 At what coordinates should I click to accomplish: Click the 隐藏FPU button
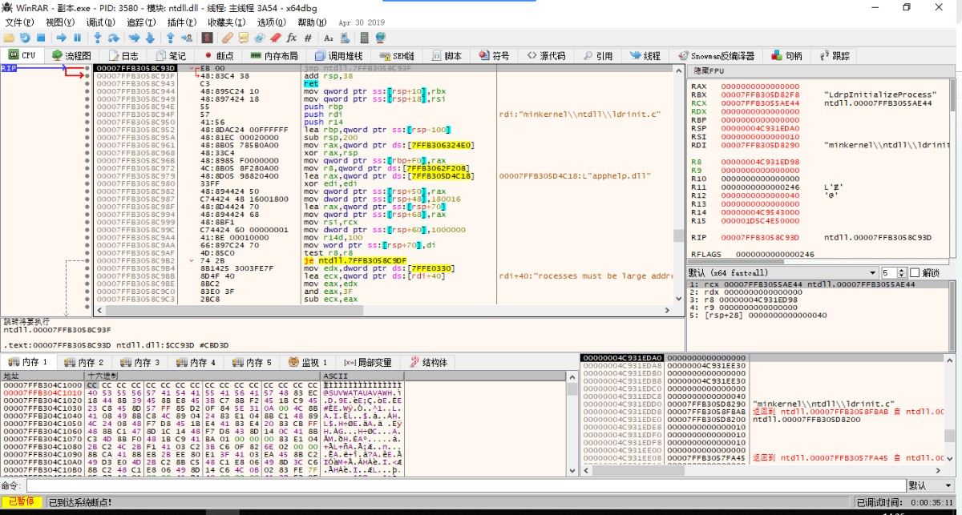(x=709, y=71)
